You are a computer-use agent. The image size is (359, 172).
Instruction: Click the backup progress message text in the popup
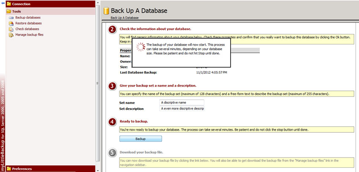[185, 49]
